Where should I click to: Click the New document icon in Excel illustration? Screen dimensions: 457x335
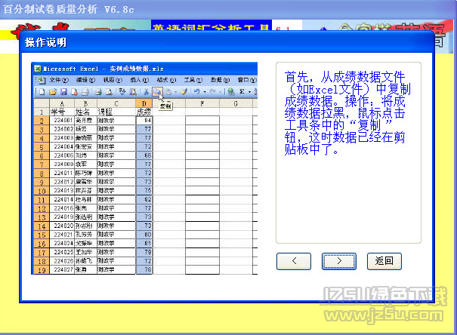[x=42, y=92]
